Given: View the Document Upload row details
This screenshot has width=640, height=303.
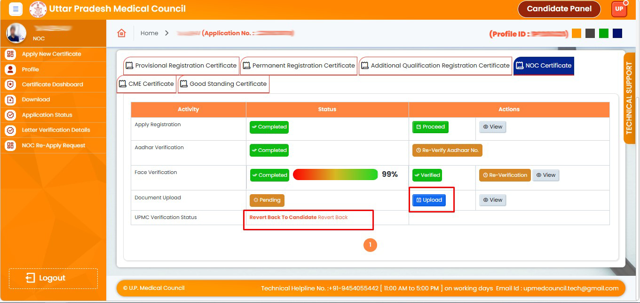Looking at the screenshot, I should click(x=492, y=200).
